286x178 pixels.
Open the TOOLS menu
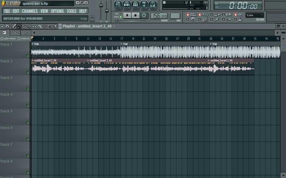(x=71, y=11)
